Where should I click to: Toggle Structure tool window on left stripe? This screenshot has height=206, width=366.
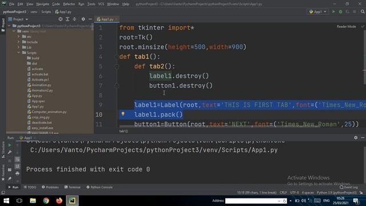[x=3, y=150]
